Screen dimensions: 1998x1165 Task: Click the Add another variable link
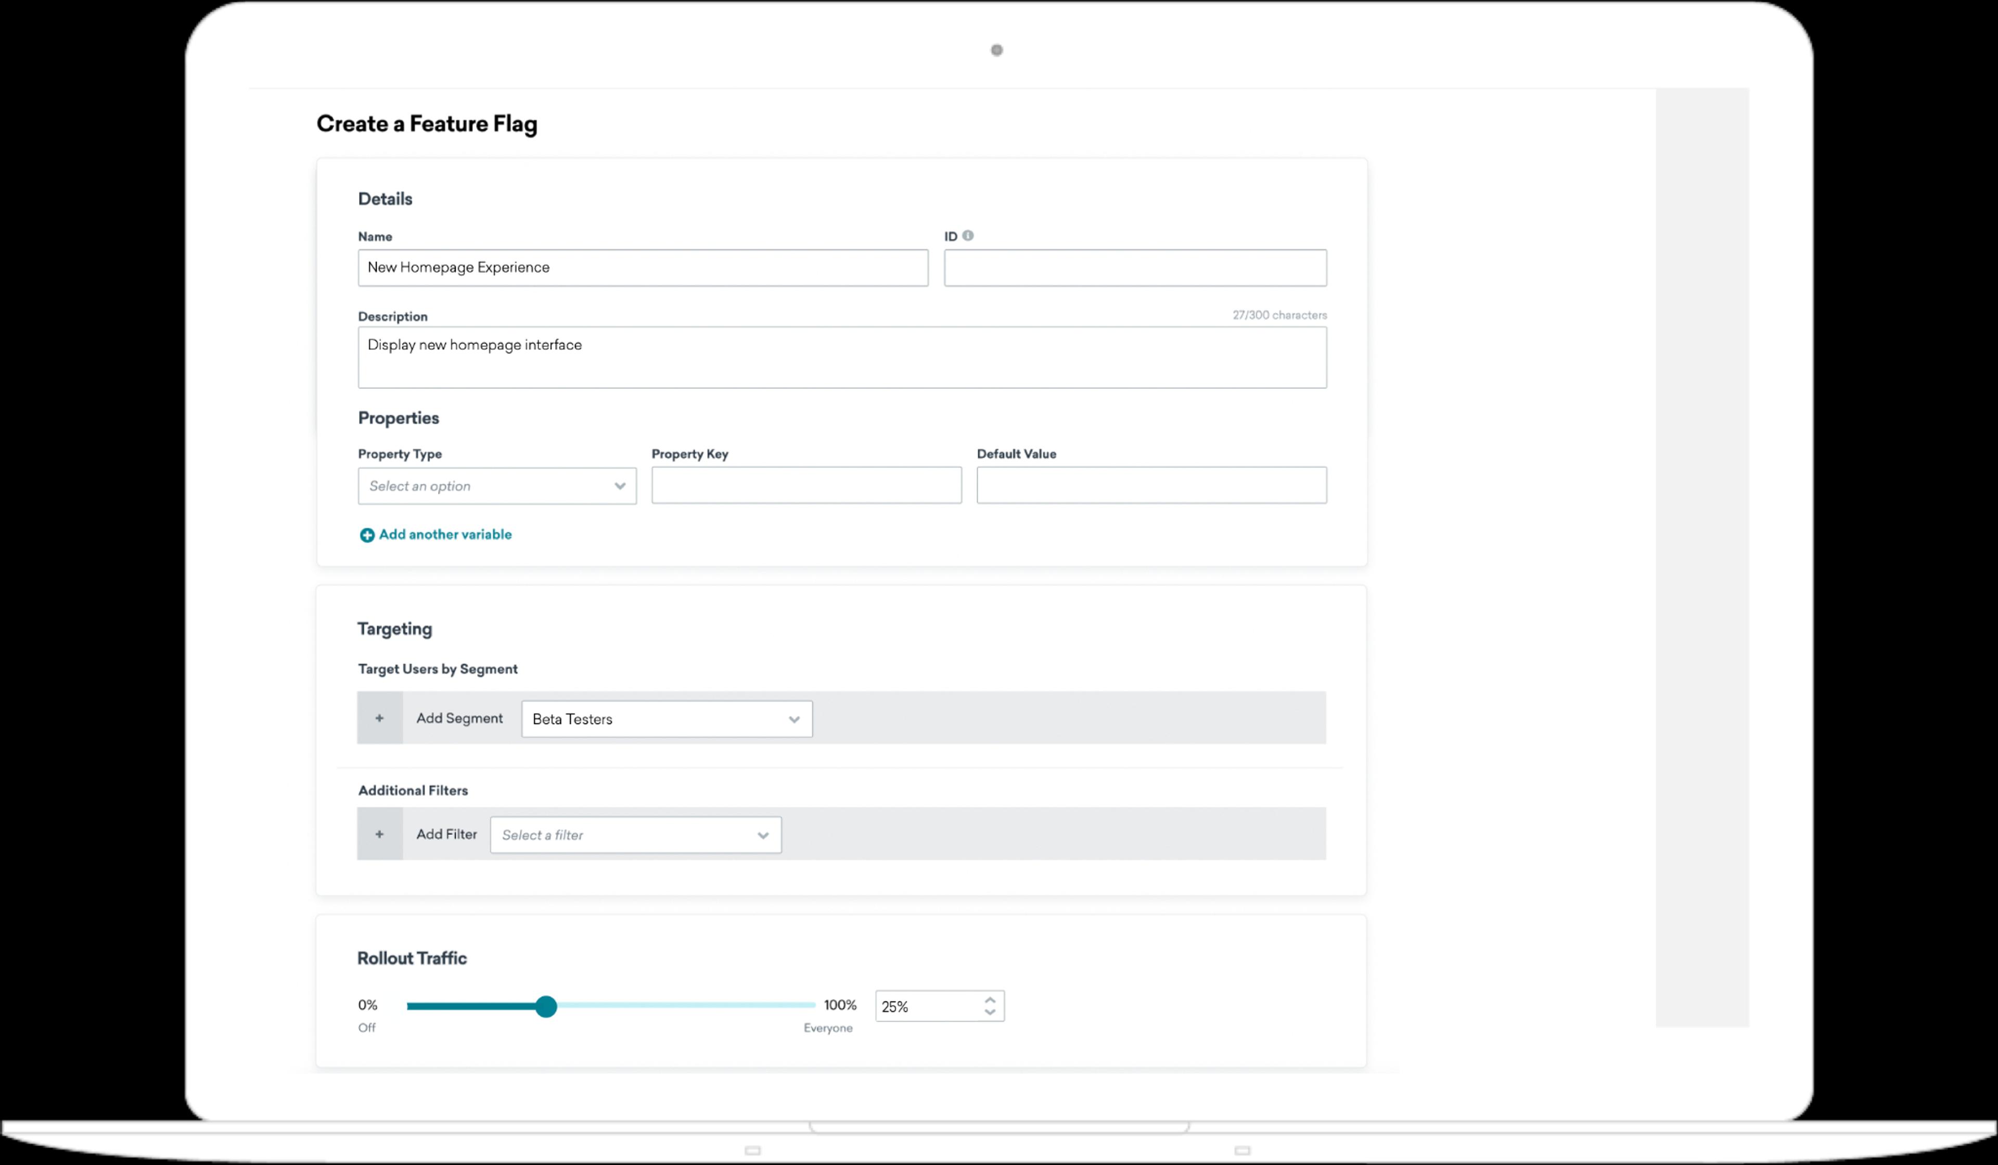(x=445, y=534)
